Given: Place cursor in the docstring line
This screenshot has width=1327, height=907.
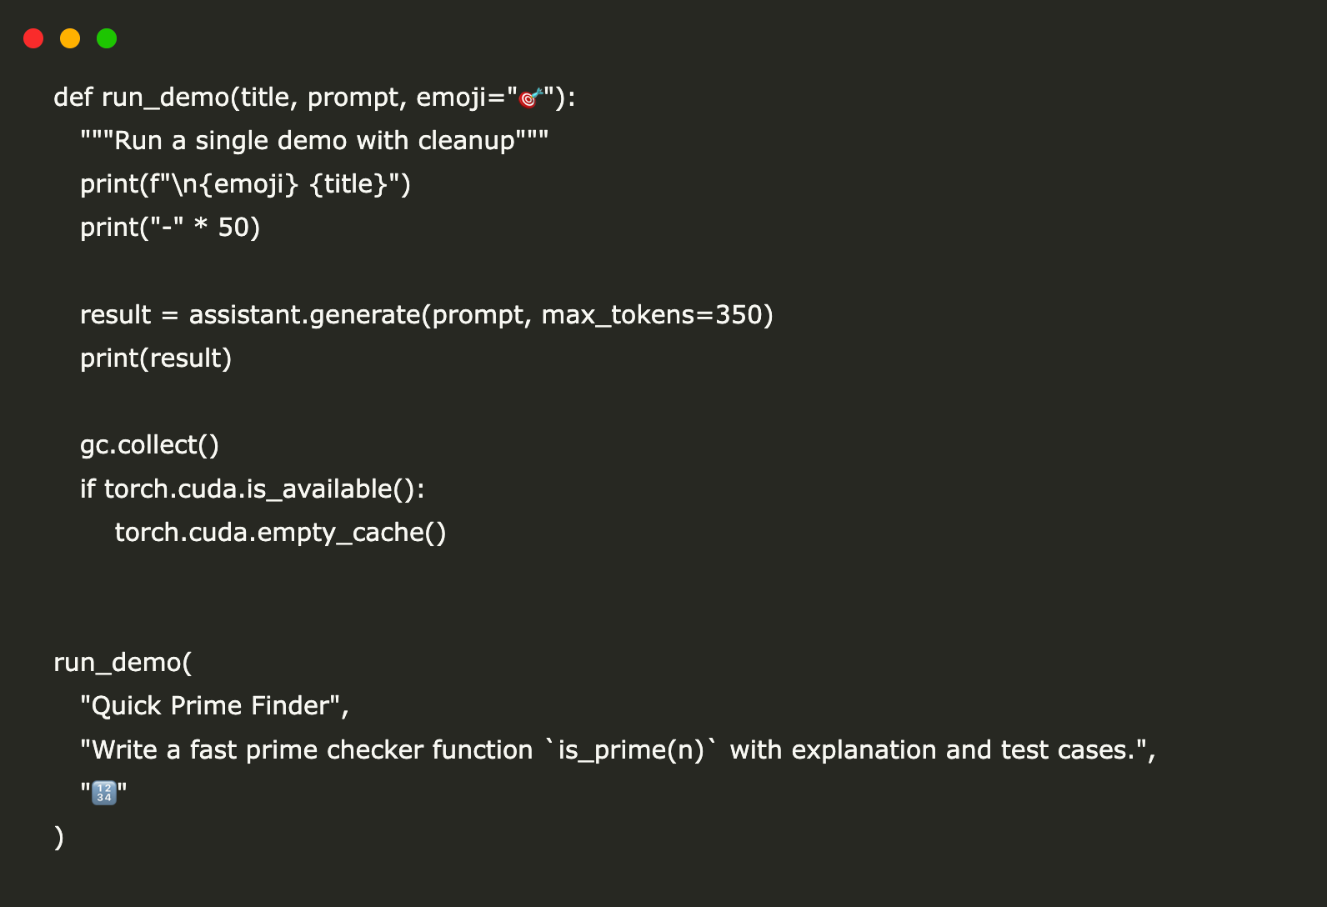Looking at the screenshot, I should (x=314, y=141).
